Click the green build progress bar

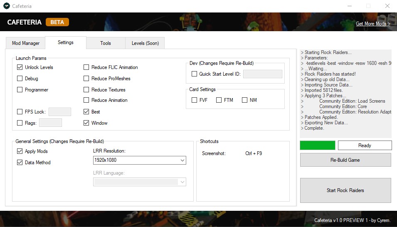click(x=318, y=146)
